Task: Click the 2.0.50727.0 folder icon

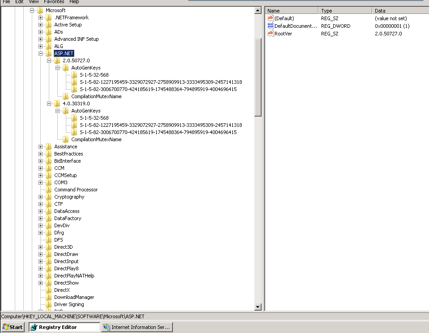Action: [x=57, y=61]
